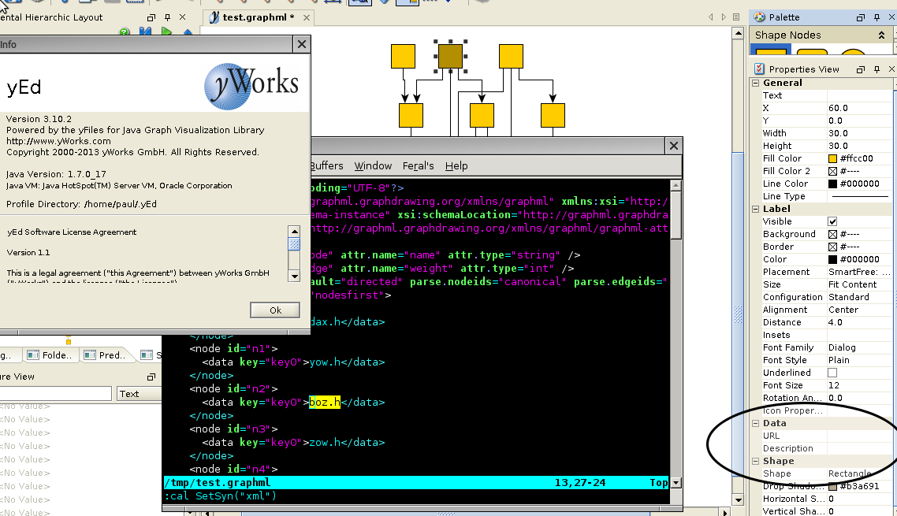Click the text editor scroll-down arrow
The width and height of the screenshot is (897, 516).
[676, 483]
